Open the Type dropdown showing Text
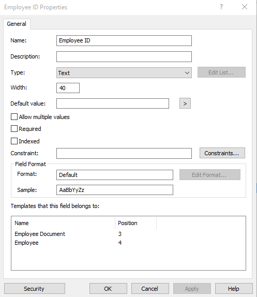Image resolution: width=257 pixels, height=297 pixels. click(x=124, y=73)
